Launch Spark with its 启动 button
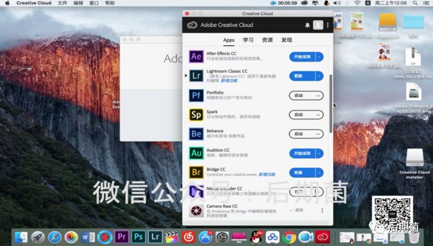Image resolution: width=433 pixels, height=246 pixels. click(x=306, y=115)
